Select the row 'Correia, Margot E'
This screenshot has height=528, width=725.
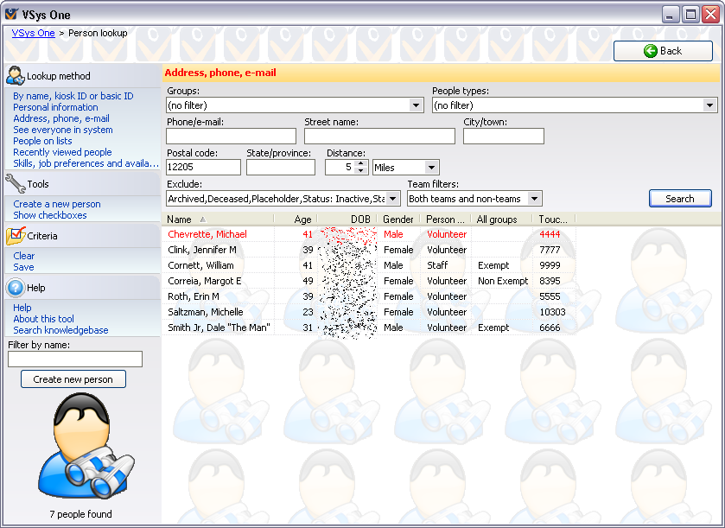[369, 281]
